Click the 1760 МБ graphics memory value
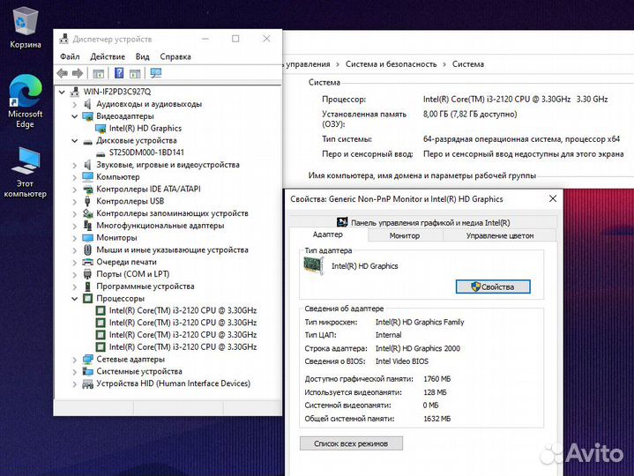634x476 pixels. tap(436, 379)
